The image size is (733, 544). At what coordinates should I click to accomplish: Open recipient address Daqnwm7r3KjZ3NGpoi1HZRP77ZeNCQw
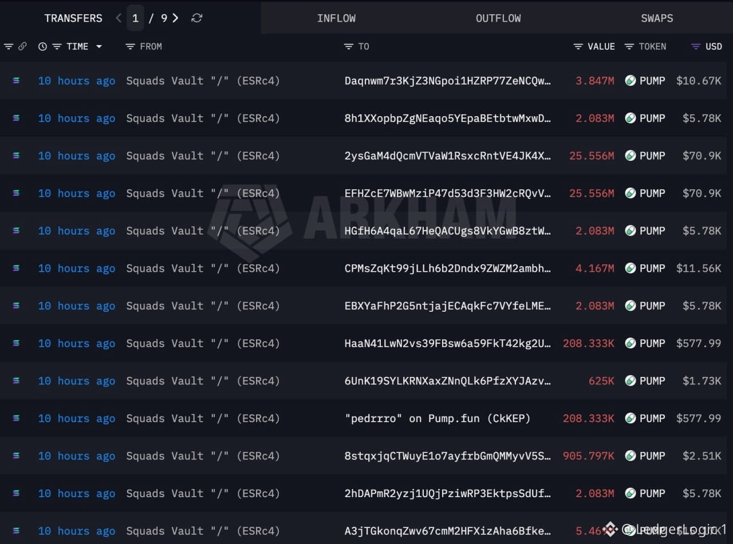448,81
